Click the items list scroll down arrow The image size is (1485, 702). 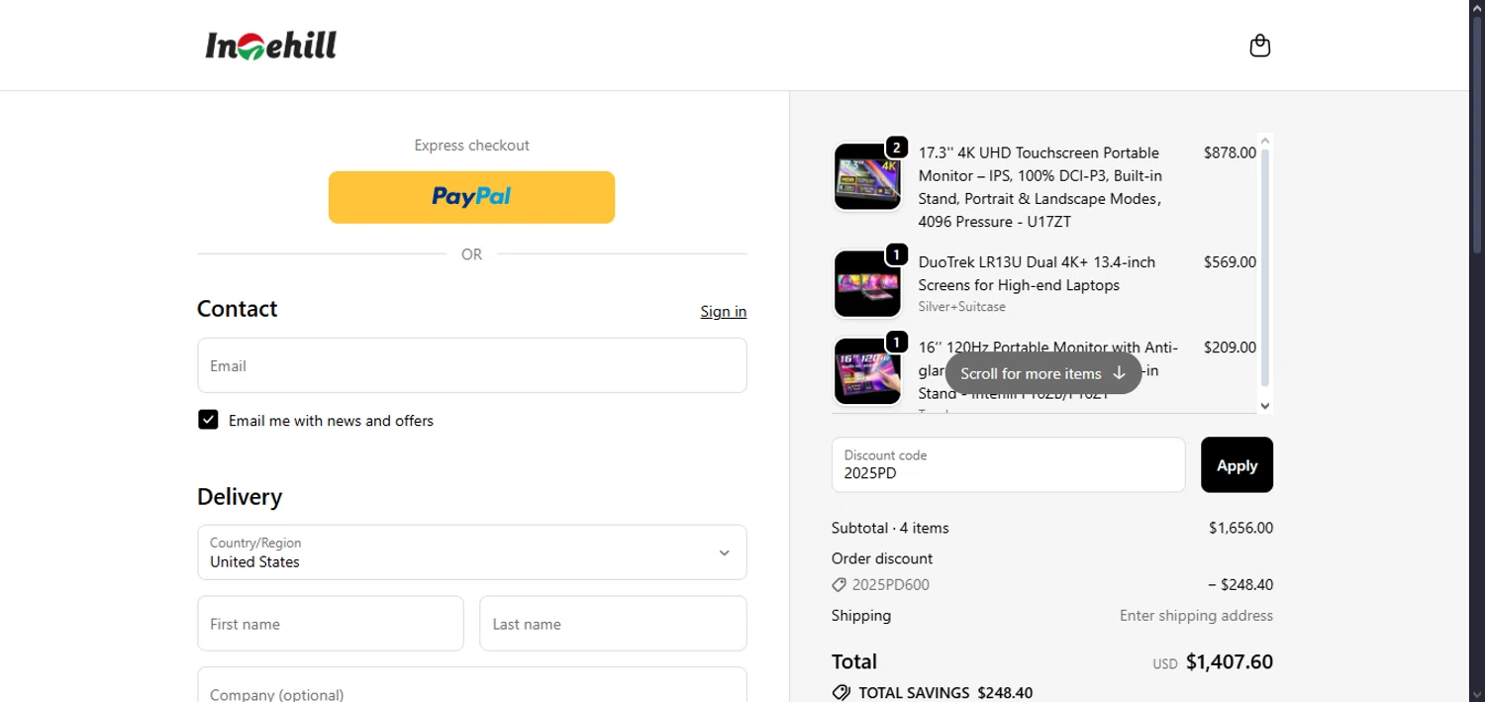click(1264, 406)
